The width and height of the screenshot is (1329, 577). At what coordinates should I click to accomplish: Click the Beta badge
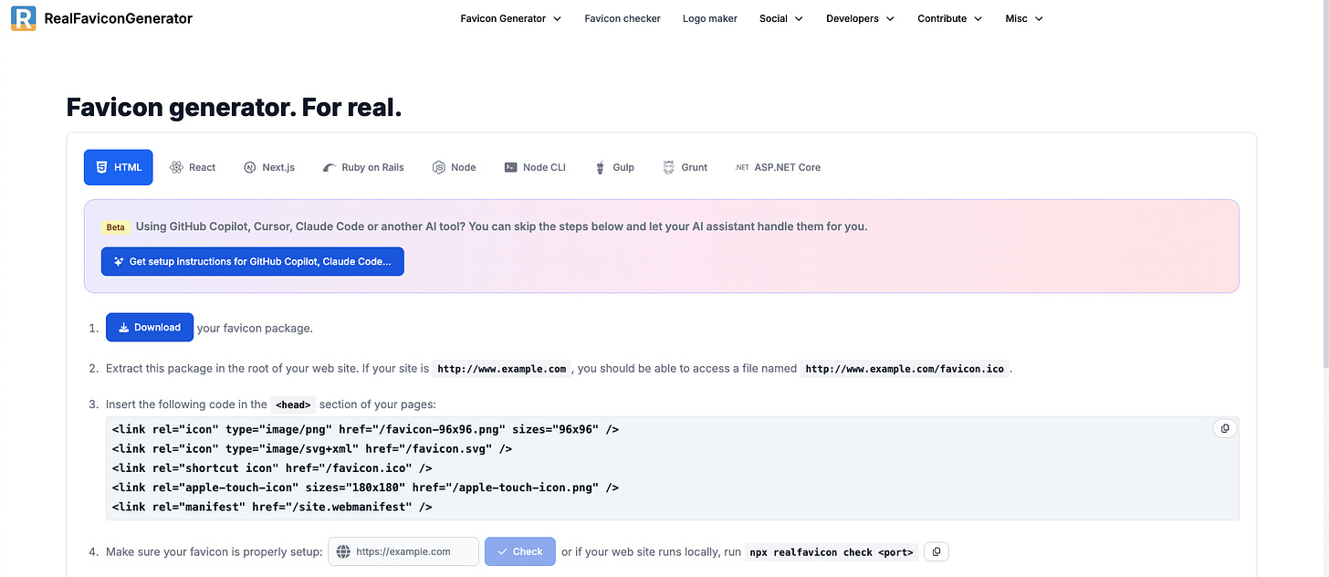115,227
